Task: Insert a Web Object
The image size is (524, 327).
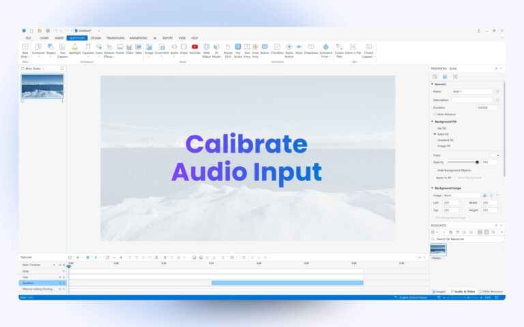Action: [x=207, y=50]
